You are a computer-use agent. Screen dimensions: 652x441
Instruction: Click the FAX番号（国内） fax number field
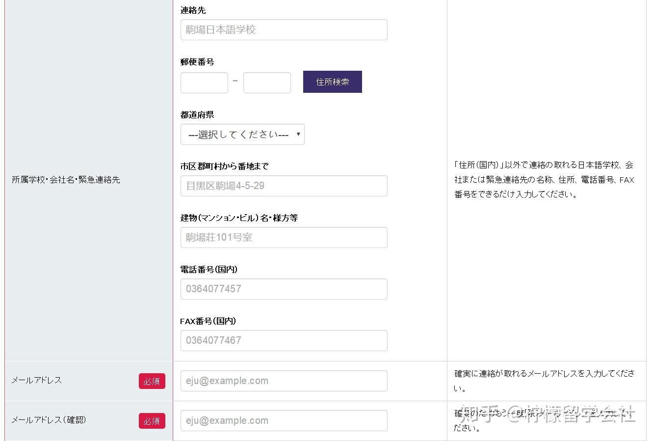pos(284,340)
